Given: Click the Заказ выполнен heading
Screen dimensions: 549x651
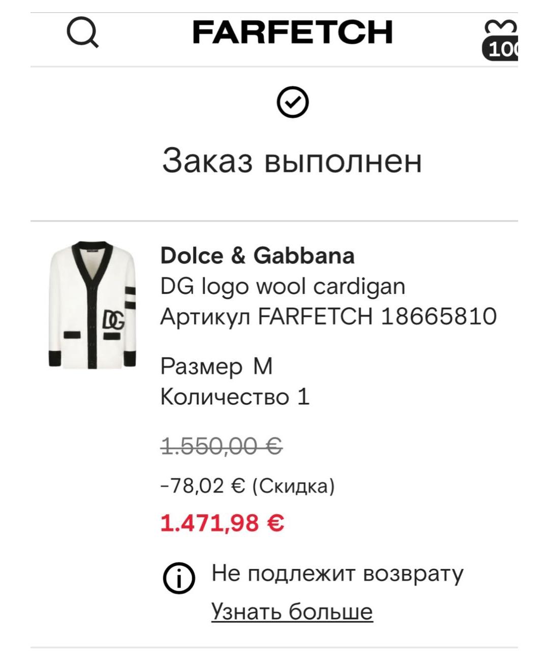Looking at the screenshot, I should click(x=292, y=161).
